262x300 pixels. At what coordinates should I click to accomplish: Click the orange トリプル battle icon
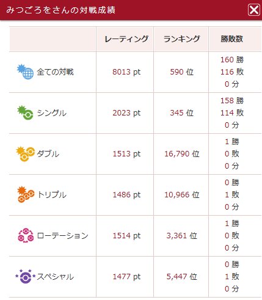26,194
